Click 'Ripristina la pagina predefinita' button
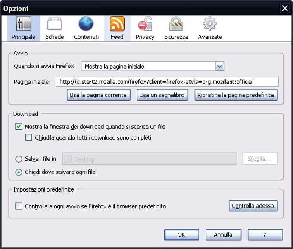 236,95
